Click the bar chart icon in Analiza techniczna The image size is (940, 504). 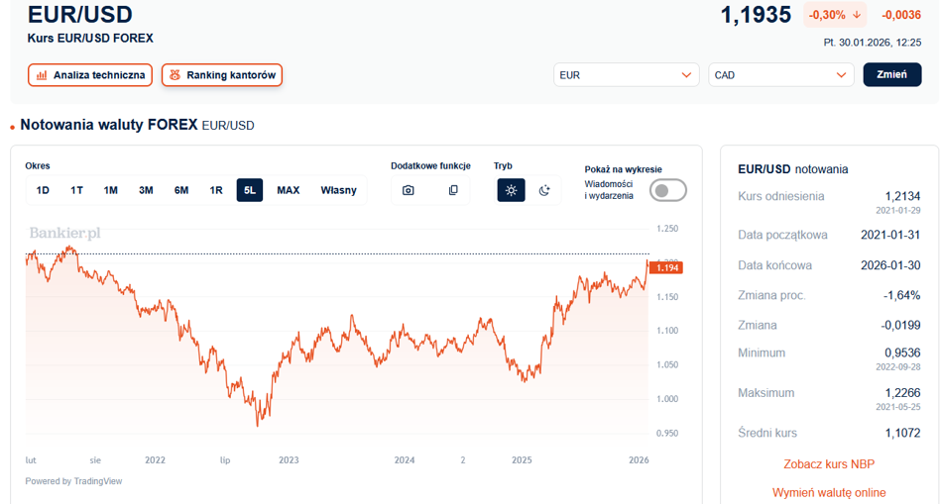point(42,75)
